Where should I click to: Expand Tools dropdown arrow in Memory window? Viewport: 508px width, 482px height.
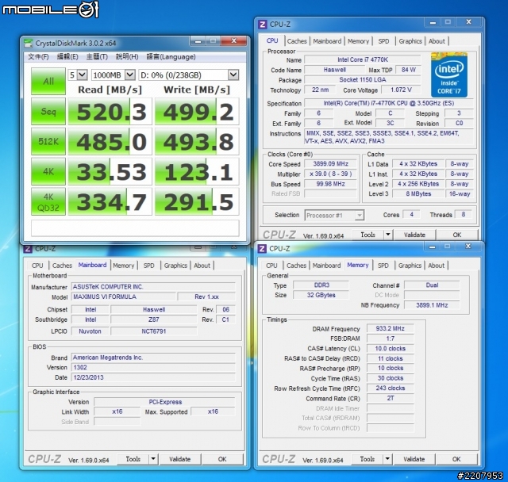tap(387, 459)
